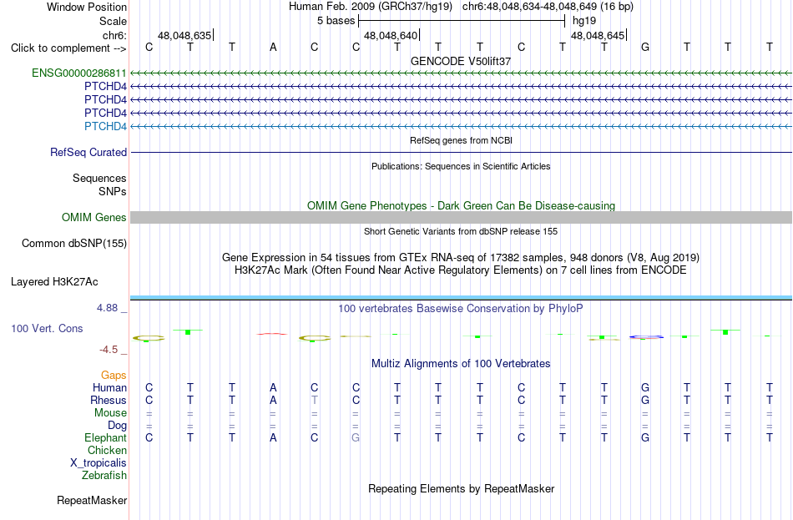Viewport: 793px width, 520px height.
Task: Select the Rhesus species label
Action: point(109,400)
